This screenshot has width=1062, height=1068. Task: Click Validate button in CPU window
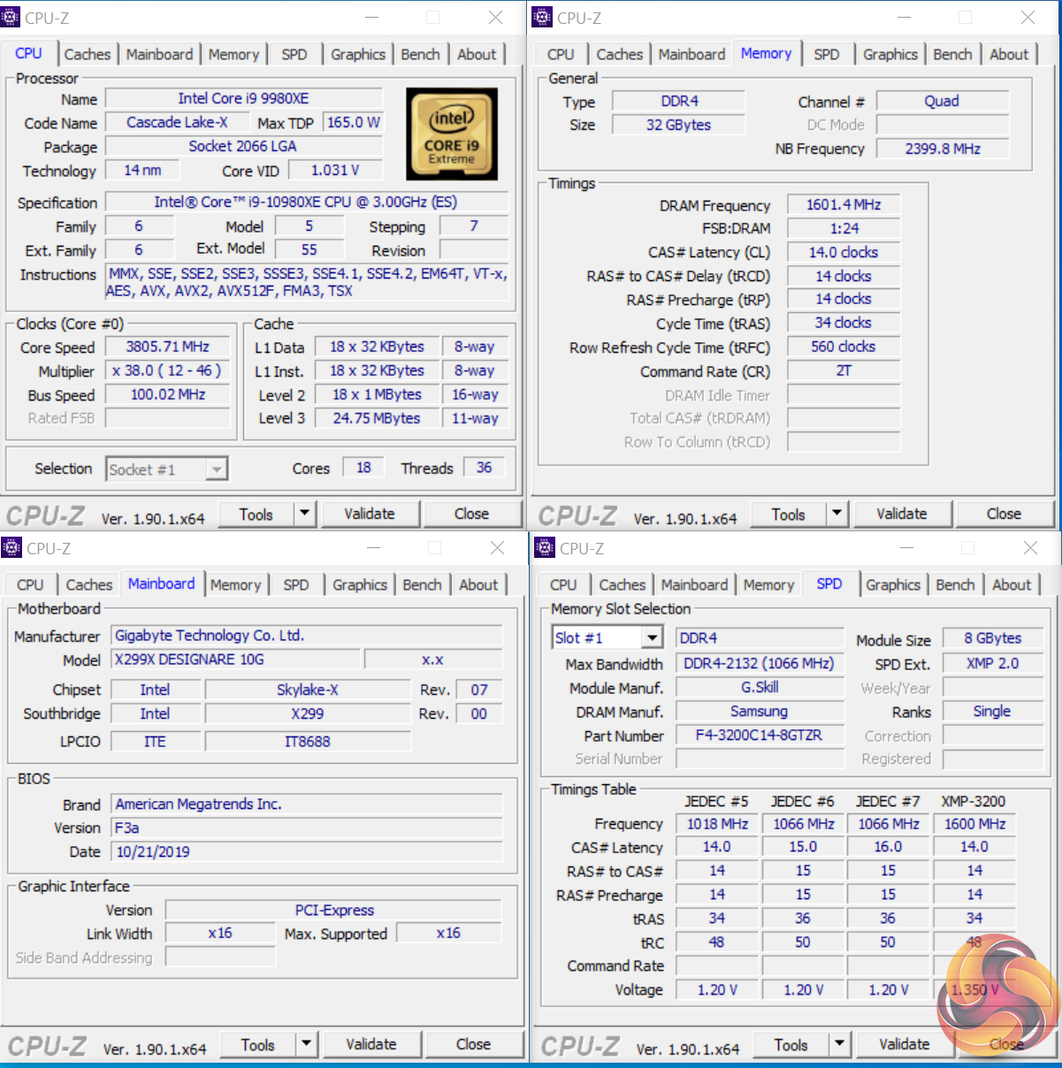tap(370, 514)
